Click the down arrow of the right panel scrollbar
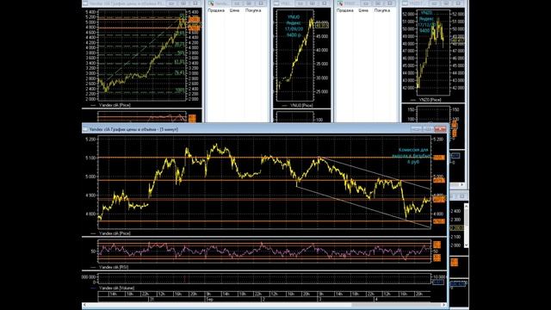551x310 pixels. click(466, 245)
